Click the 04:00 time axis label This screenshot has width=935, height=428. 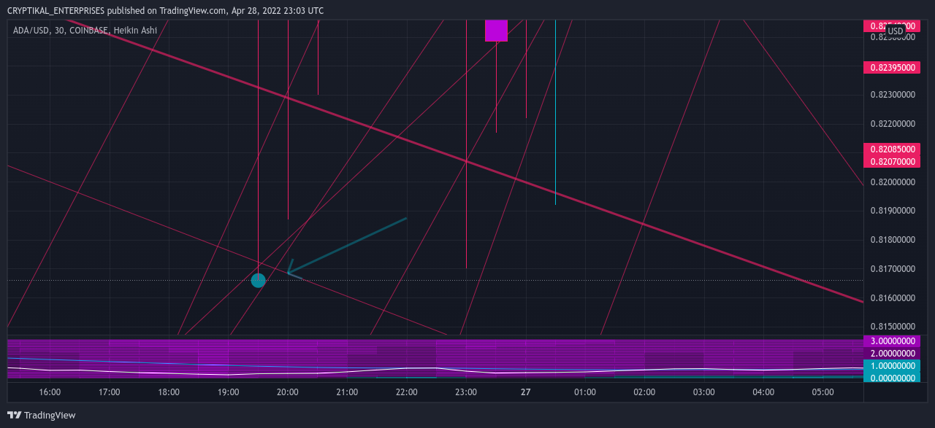coord(763,392)
